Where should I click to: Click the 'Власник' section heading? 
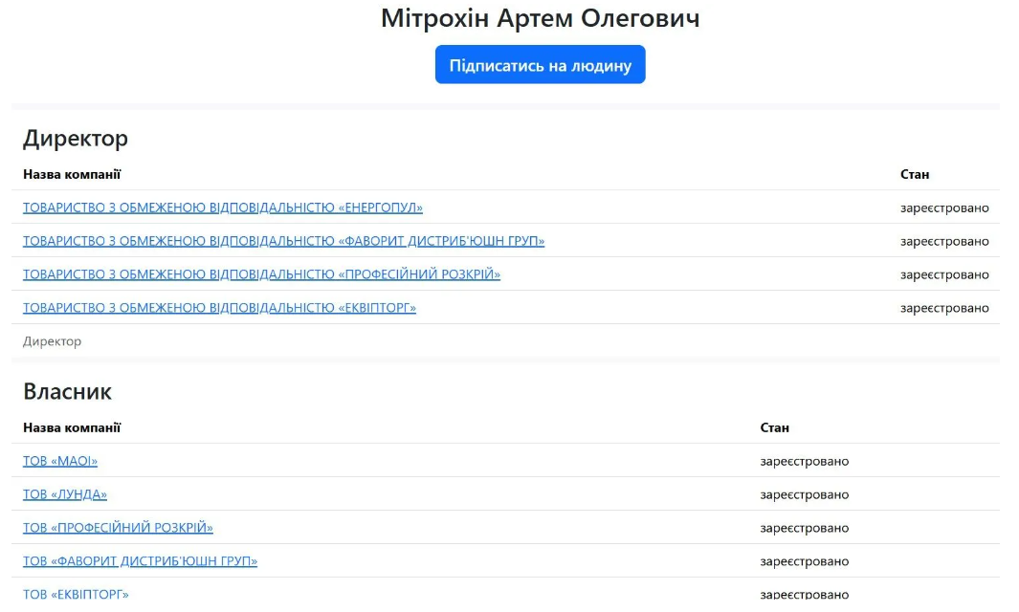click(67, 391)
